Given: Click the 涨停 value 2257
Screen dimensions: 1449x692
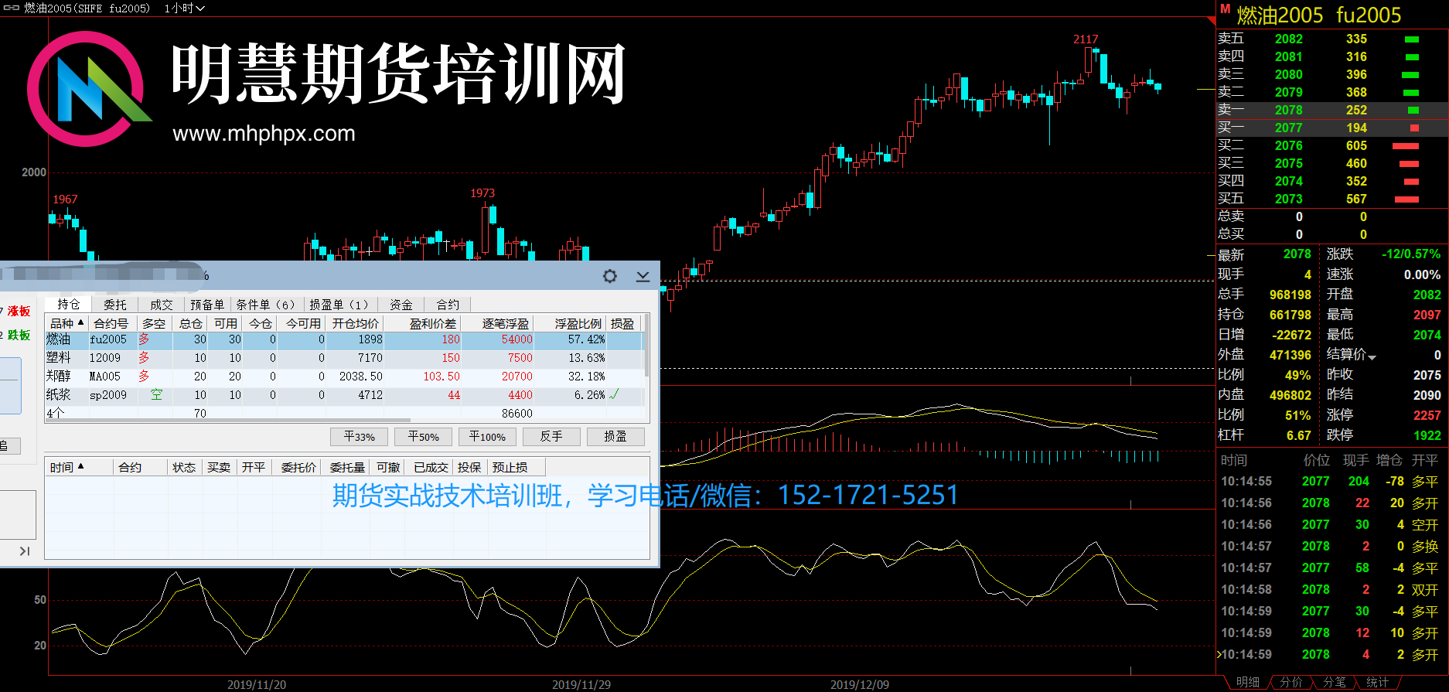Looking at the screenshot, I should click(x=1427, y=414).
